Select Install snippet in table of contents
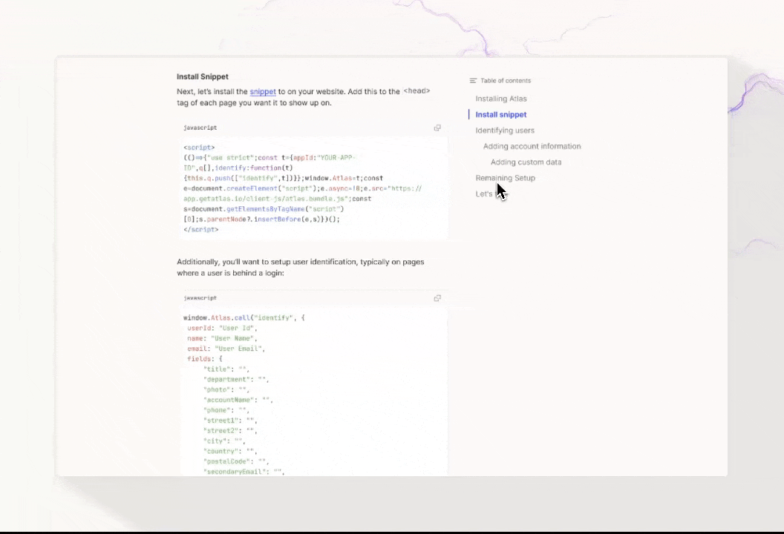 pyautogui.click(x=501, y=115)
